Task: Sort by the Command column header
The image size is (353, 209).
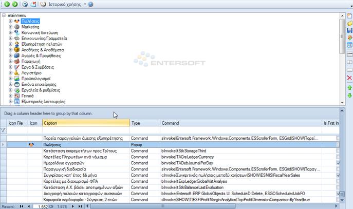Action: [x=241, y=123]
